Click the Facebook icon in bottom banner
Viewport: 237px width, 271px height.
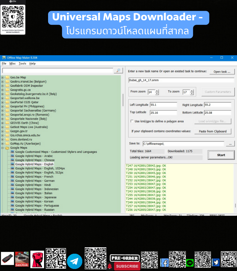pyautogui.click(x=164, y=263)
